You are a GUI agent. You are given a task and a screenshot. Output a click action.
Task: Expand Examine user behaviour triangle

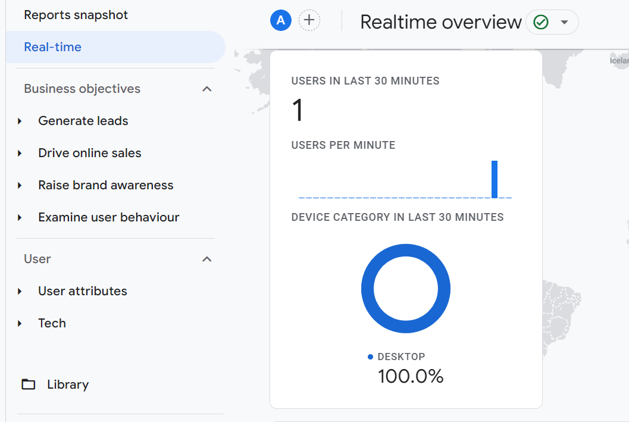point(20,218)
